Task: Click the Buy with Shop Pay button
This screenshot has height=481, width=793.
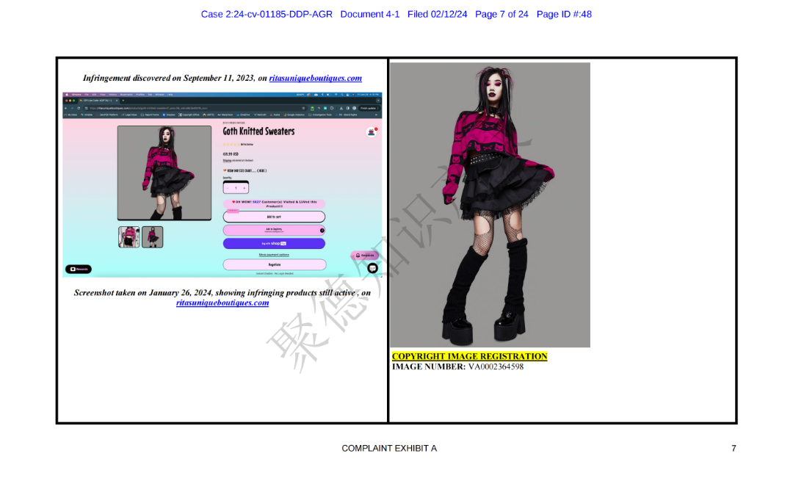Action: tap(274, 243)
